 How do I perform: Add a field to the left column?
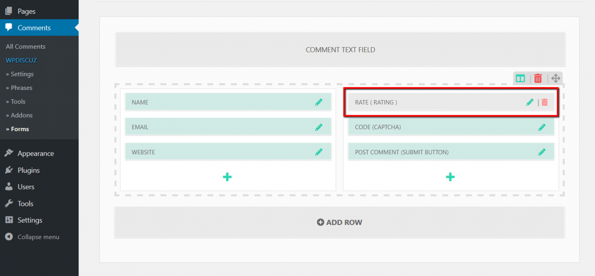[227, 177]
